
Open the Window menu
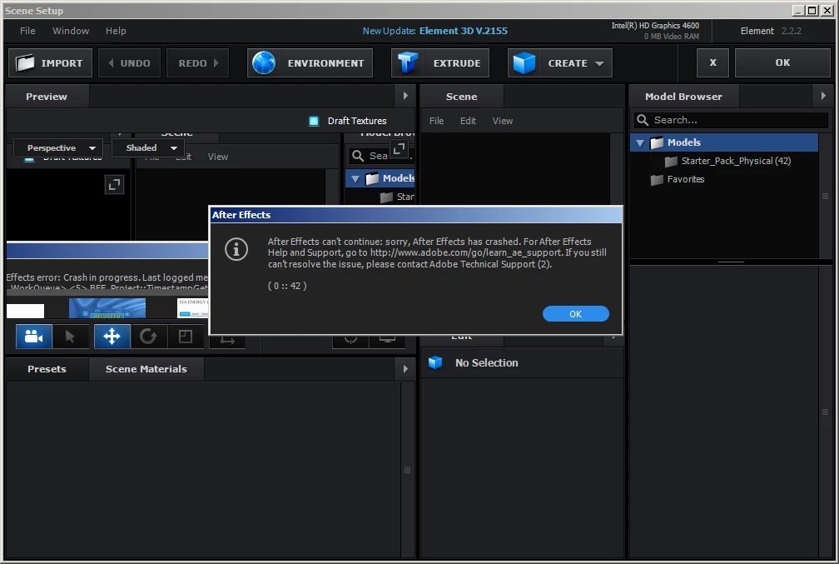[x=71, y=31]
